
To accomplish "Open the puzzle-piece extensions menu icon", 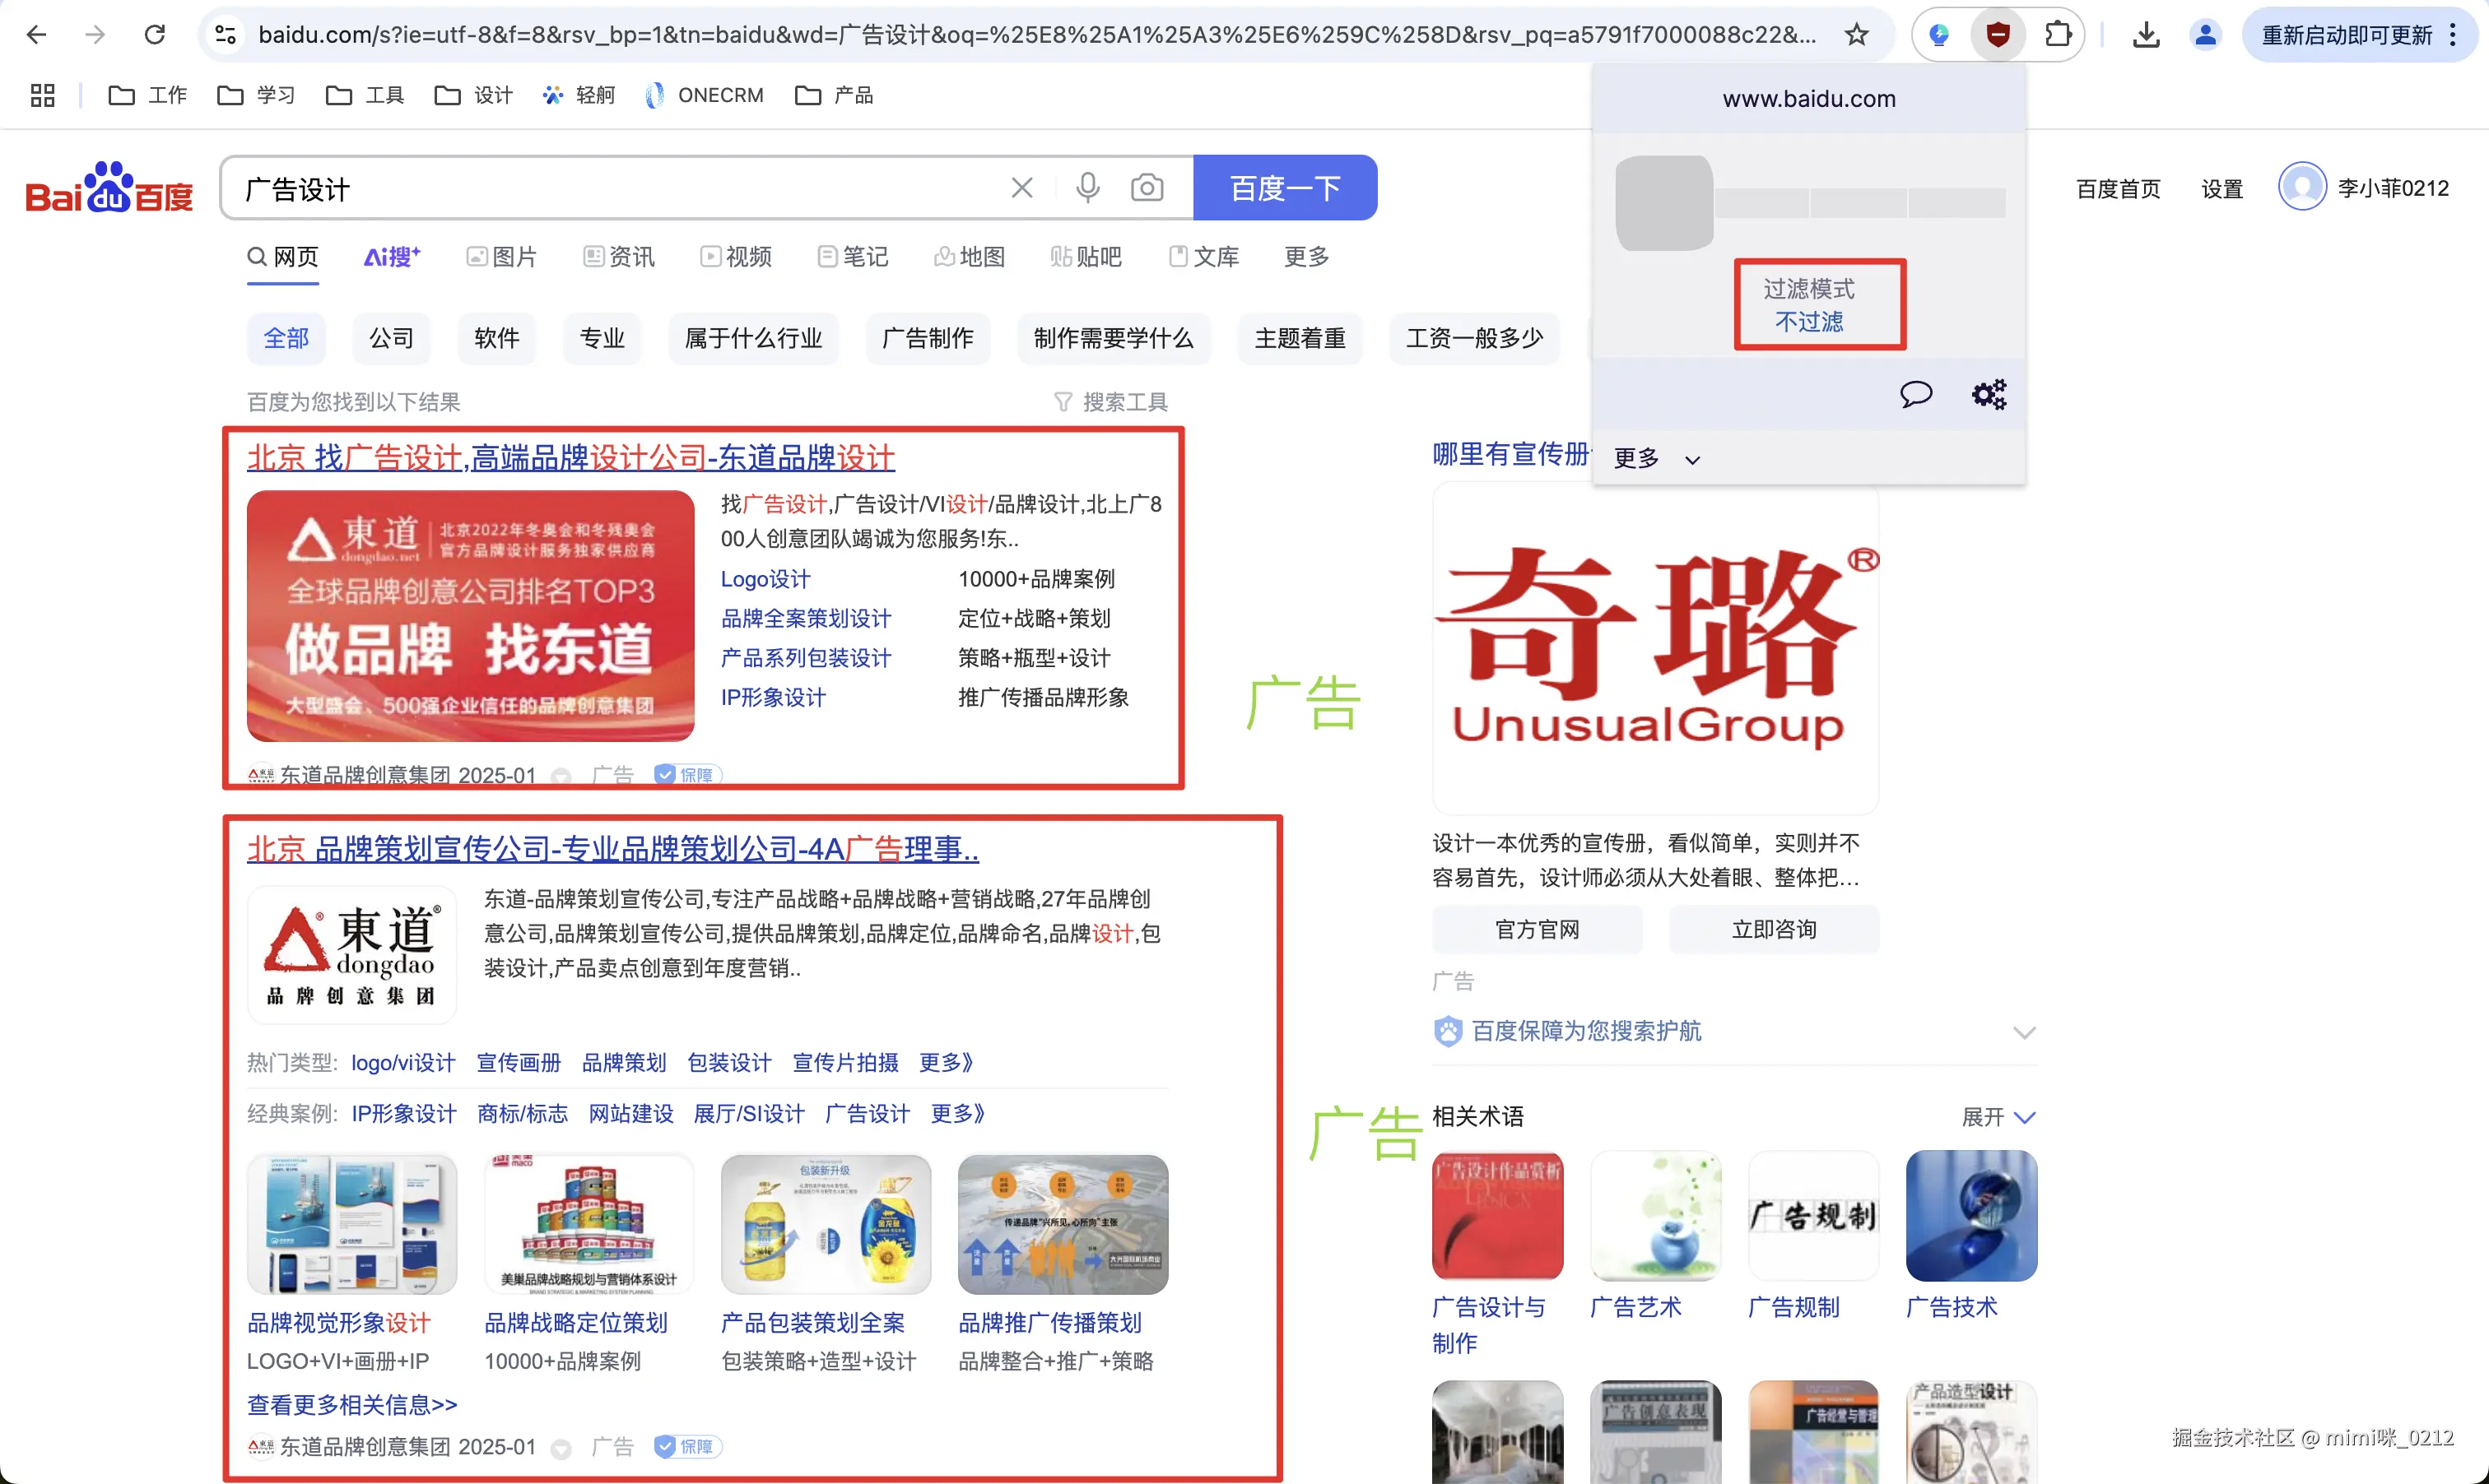I will (x=2057, y=35).
